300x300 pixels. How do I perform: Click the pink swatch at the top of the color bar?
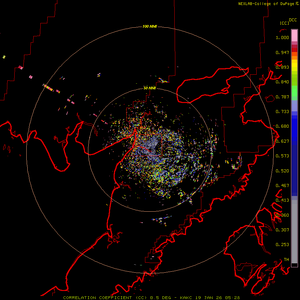(294, 35)
